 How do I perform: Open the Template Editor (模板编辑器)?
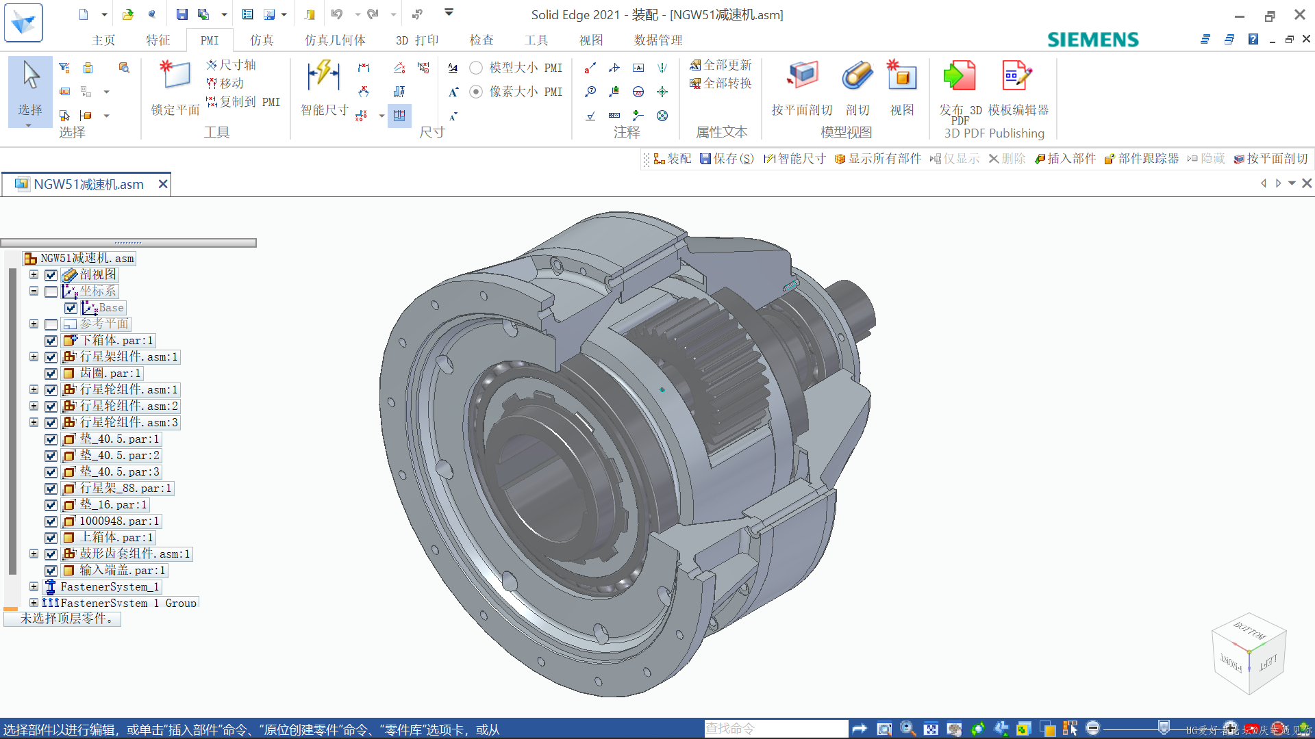click(x=1018, y=89)
